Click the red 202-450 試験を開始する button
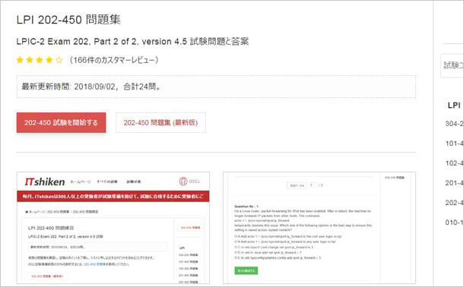Image resolution: width=464 pixels, height=287 pixels. pos(61,122)
